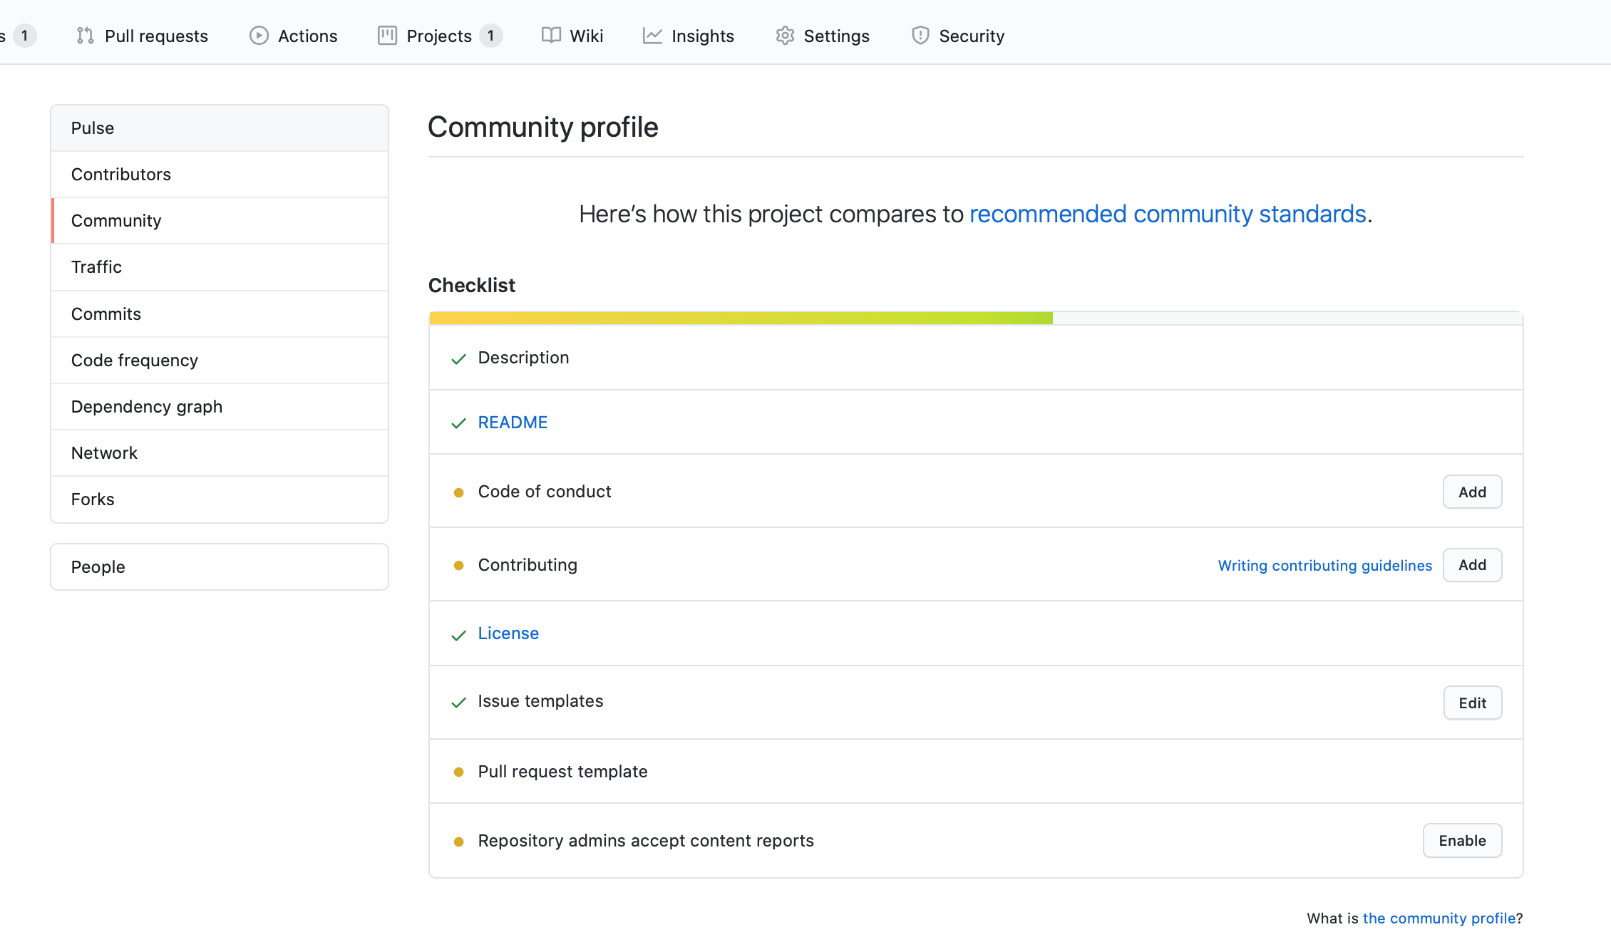
Task: Click the green checkmark beside Description
Action: coord(458,358)
